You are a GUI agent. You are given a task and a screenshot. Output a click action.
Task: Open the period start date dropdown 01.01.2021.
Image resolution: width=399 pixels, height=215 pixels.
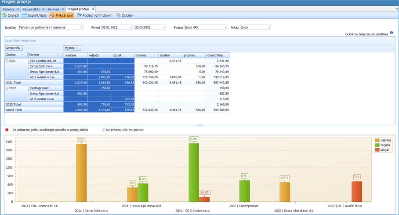(131, 27)
